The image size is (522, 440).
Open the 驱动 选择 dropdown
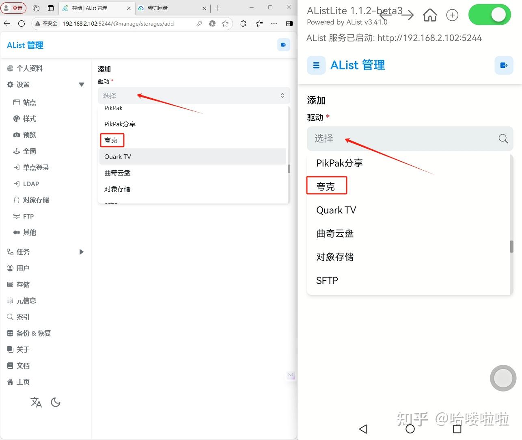(x=193, y=95)
